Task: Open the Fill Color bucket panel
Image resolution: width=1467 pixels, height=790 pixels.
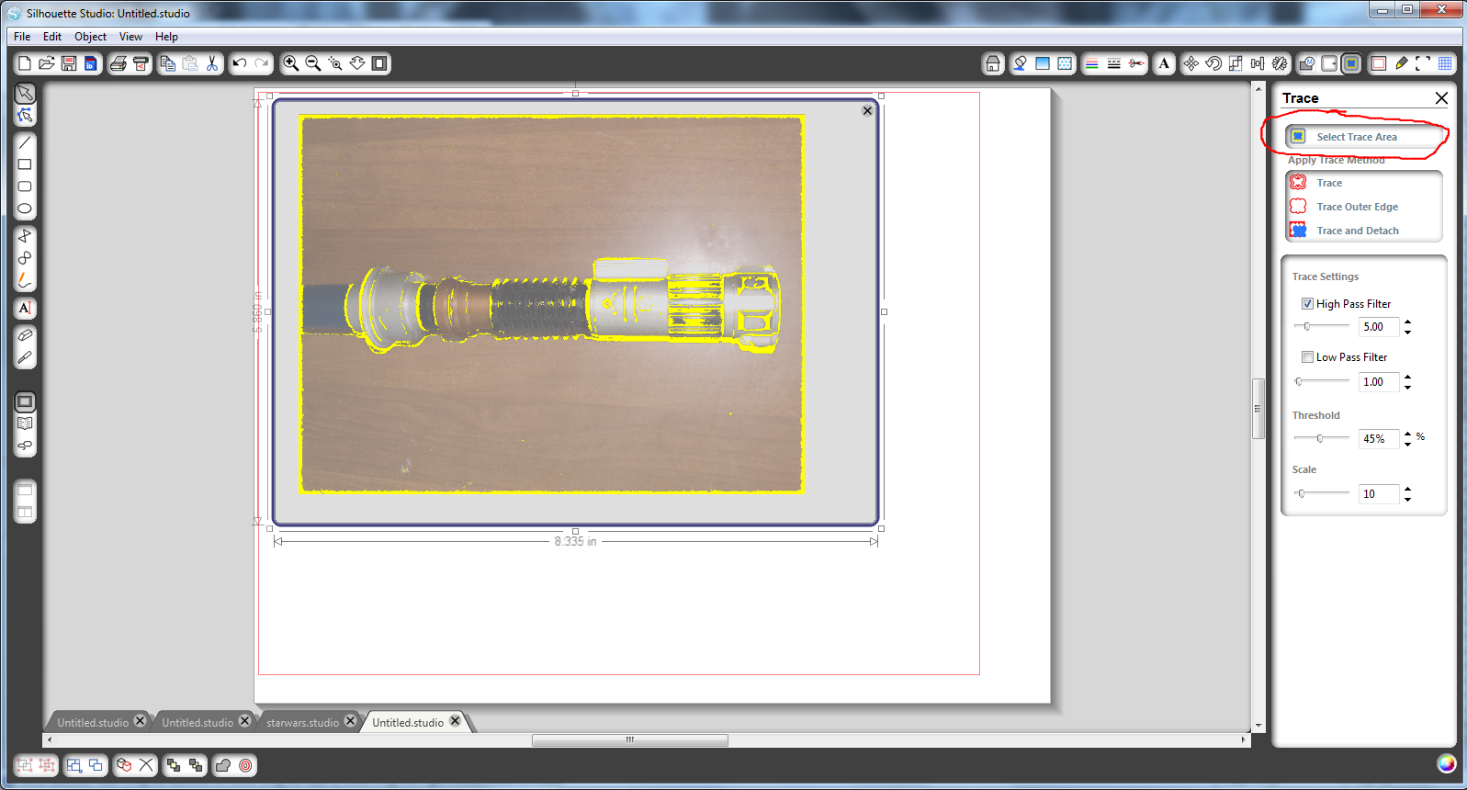Action: coord(1020,63)
